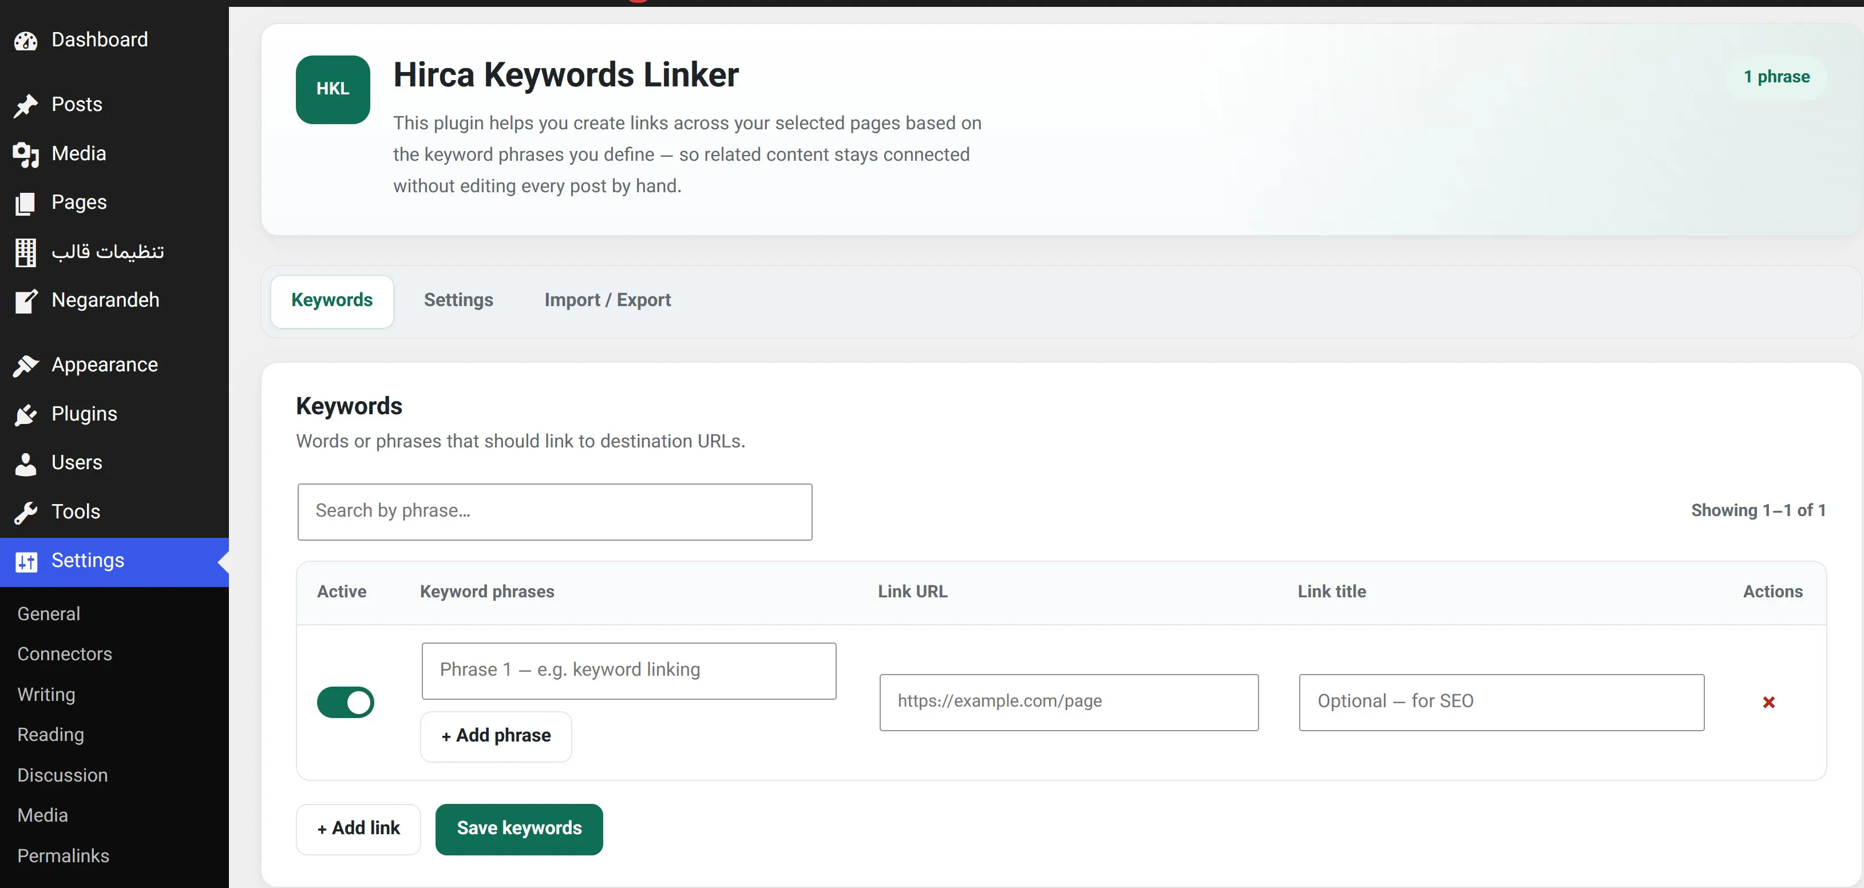This screenshot has height=888, width=1864.
Task: Select the Keywords tab
Action: click(x=332, y=300)
